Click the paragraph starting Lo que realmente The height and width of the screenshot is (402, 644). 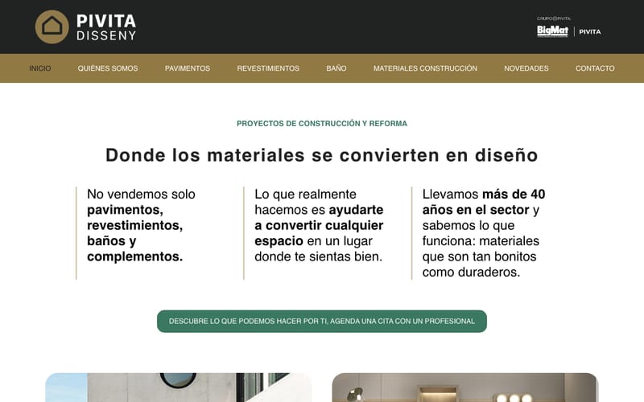click(319, 225)
